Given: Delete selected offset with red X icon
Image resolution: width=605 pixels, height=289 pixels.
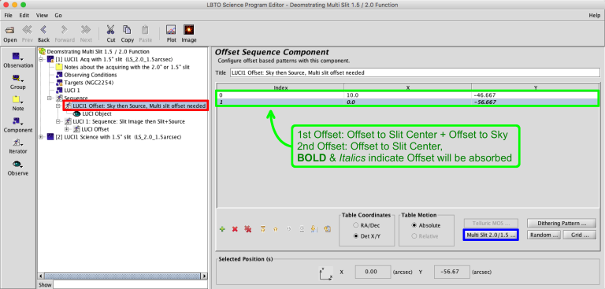Looking at the screenshot, I should point(235,229).
